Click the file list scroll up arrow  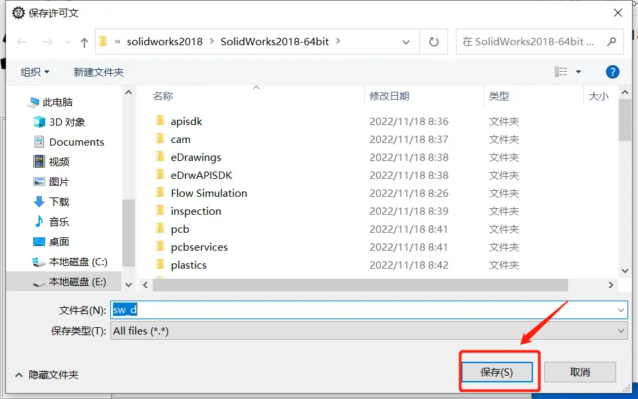[625, 93]
